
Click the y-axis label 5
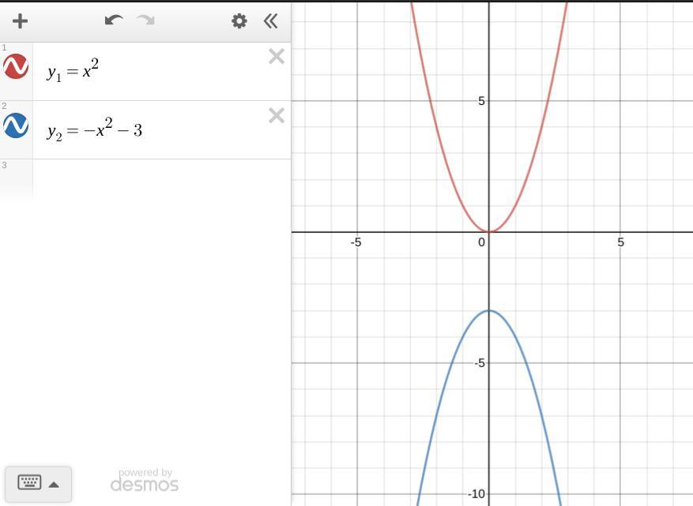pos(481,101)
